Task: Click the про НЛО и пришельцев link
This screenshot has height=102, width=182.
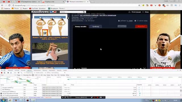Action: [107, 15]
